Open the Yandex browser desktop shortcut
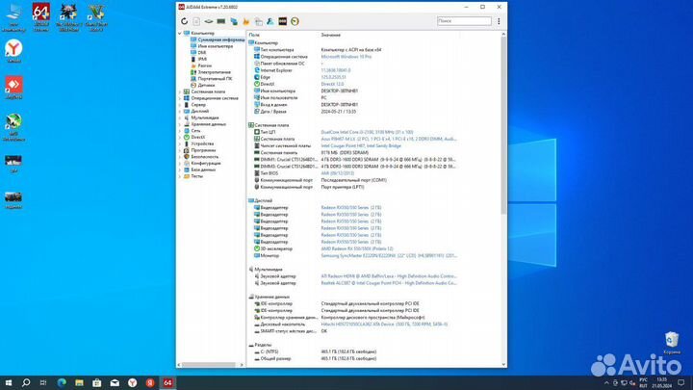This screenshot has height=390, width=693. (13, 51)
